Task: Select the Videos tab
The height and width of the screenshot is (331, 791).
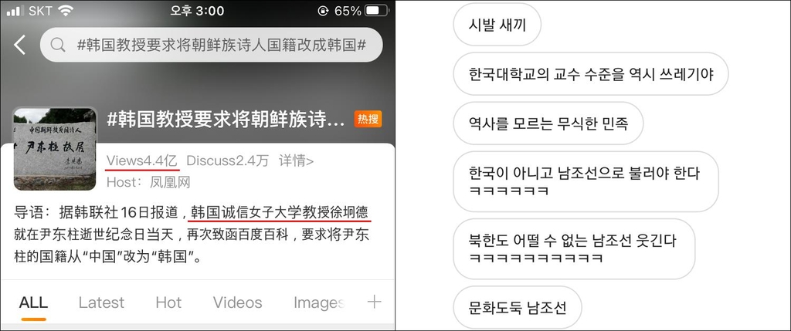Action: (x=238, y=302)
